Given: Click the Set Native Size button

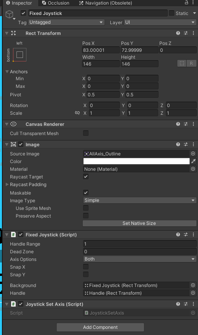Looking at the screenshot, I should click(x=139, y=223).
